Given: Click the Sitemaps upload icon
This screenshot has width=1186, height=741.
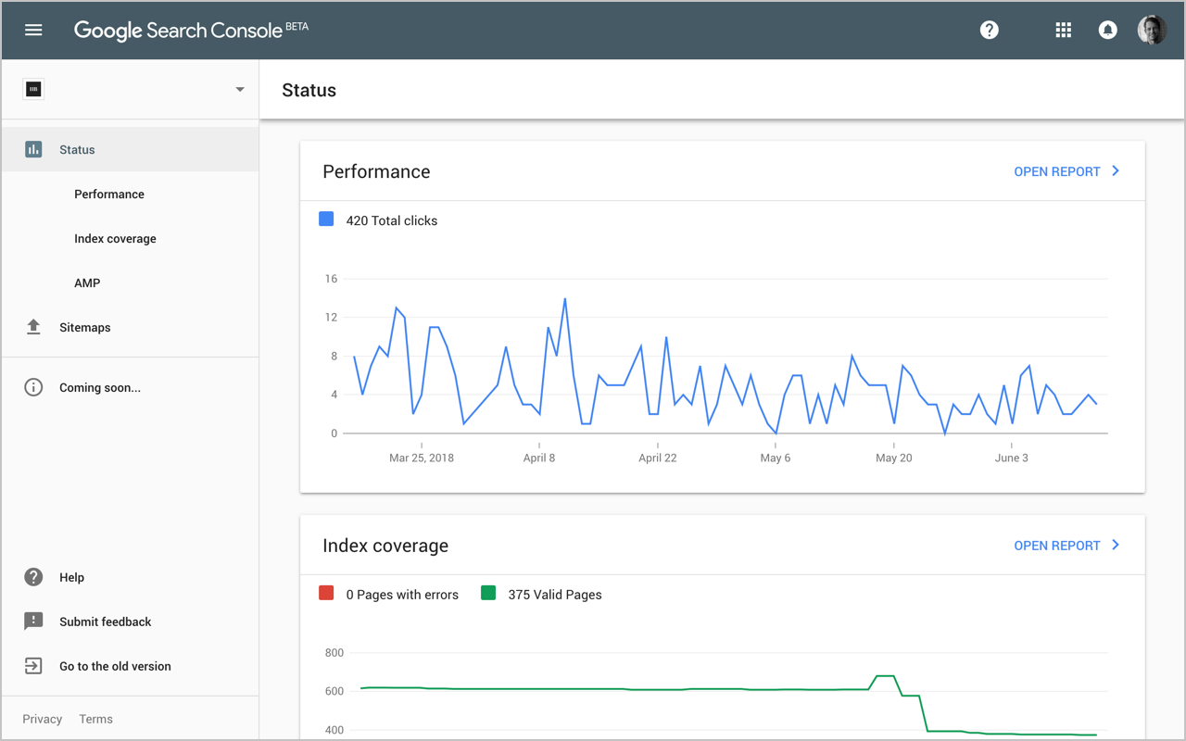Looking at the screenshot, I should point(33,327).
